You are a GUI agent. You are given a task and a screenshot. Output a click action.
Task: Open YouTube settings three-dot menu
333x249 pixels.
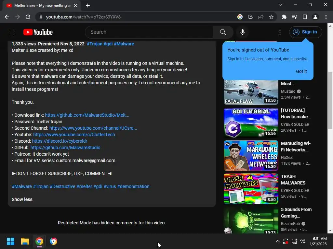pyautogui.click(x=280, y=32)
